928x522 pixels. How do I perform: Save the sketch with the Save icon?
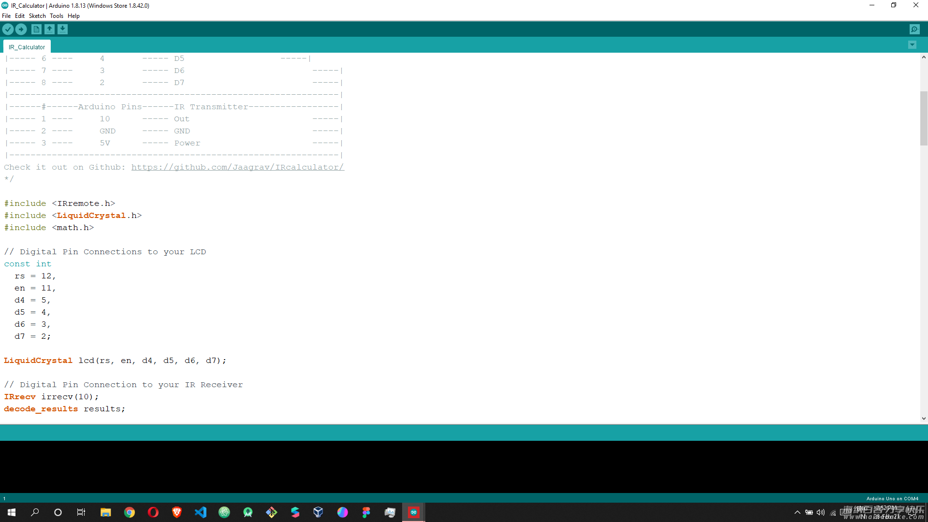tap(62, 29)
